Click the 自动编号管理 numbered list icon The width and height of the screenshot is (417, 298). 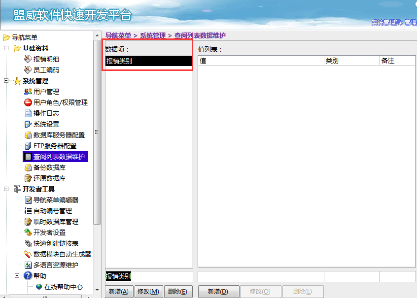click(28, 211)
